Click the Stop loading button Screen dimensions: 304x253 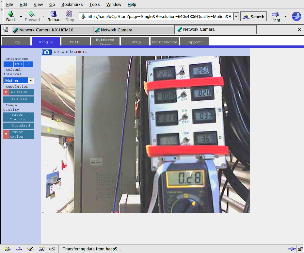click(70, 16)
